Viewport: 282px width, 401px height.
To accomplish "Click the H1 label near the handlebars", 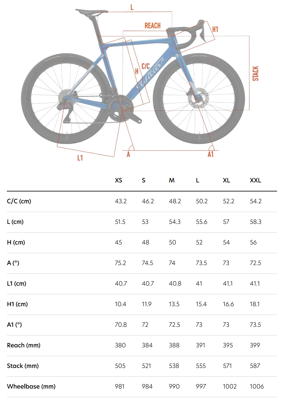I will click(215, 29).
